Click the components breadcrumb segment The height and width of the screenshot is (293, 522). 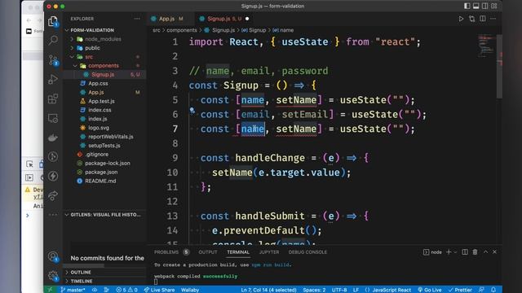182,30
